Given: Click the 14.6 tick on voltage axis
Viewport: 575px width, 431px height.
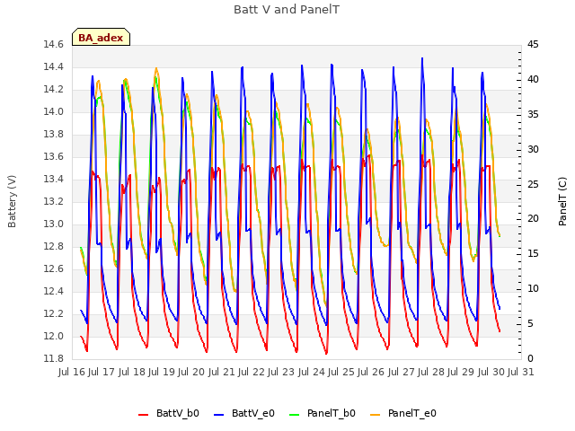Looking at the screenshot, I should pos(54,44).
